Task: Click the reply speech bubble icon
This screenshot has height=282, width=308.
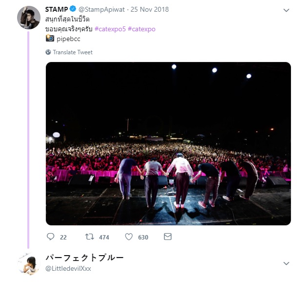Action: pyautogui.click(x=50, y=237)
